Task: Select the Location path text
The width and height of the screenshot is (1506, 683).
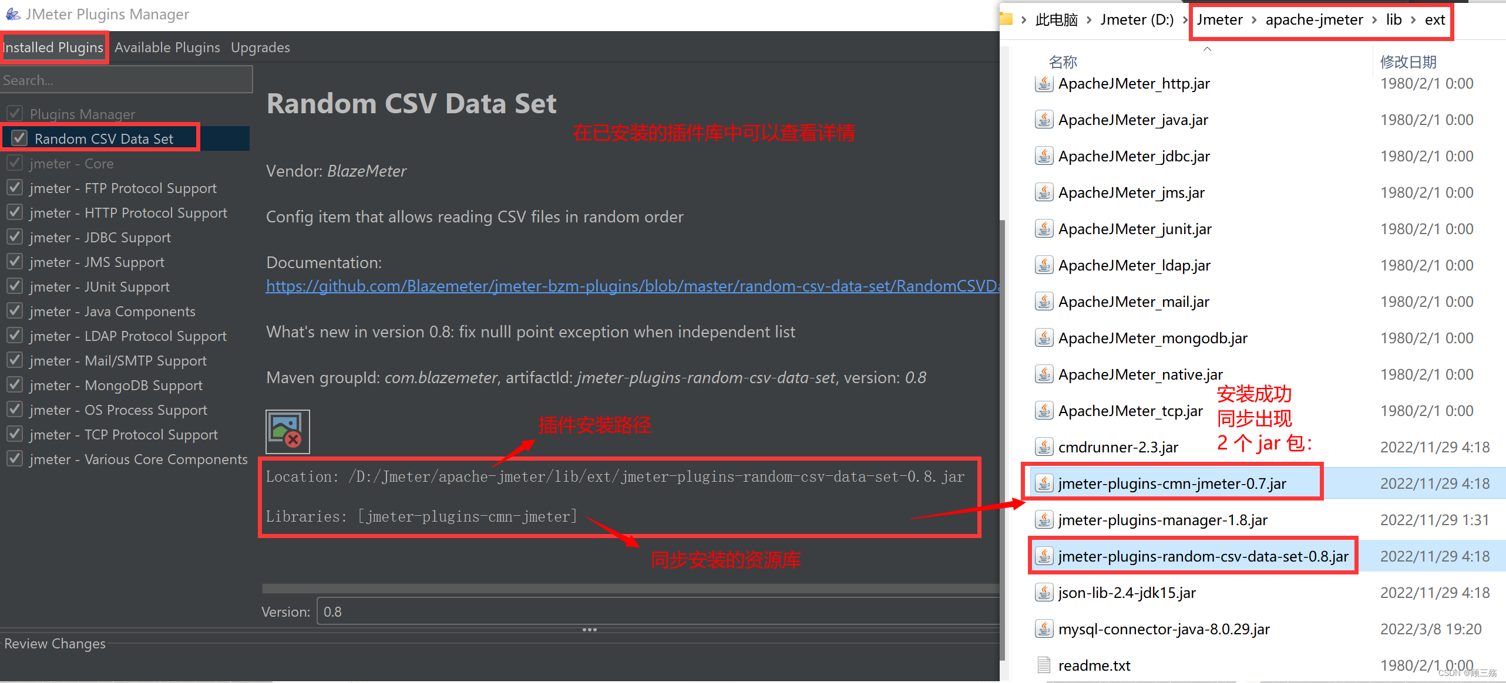Action: tap(615, 476)
